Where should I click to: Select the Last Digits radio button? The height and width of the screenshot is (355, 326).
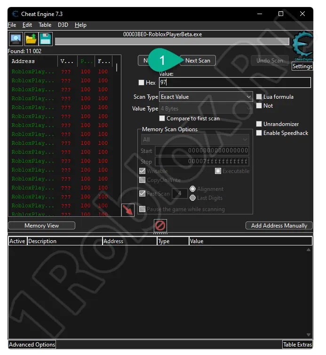[192, 198]
